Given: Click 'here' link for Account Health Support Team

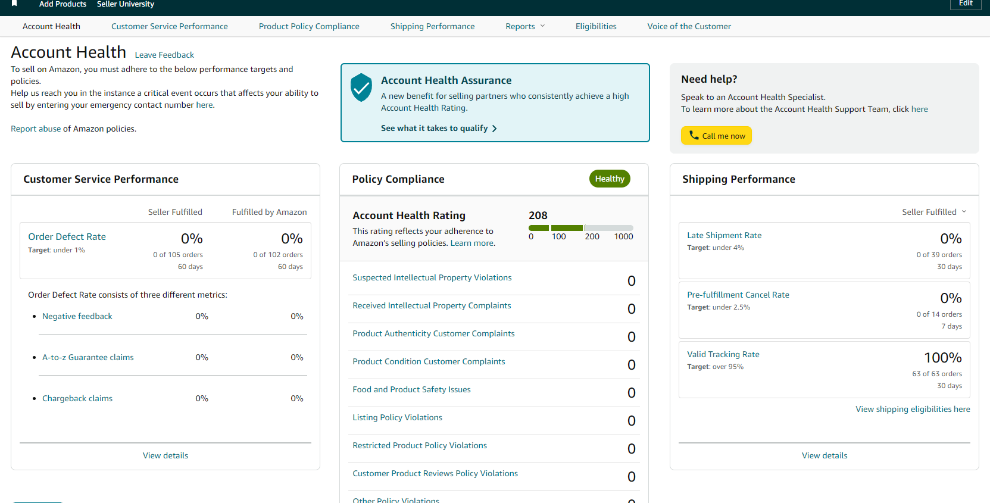Looking at the screenshot, I should click(x=920, y=110).
